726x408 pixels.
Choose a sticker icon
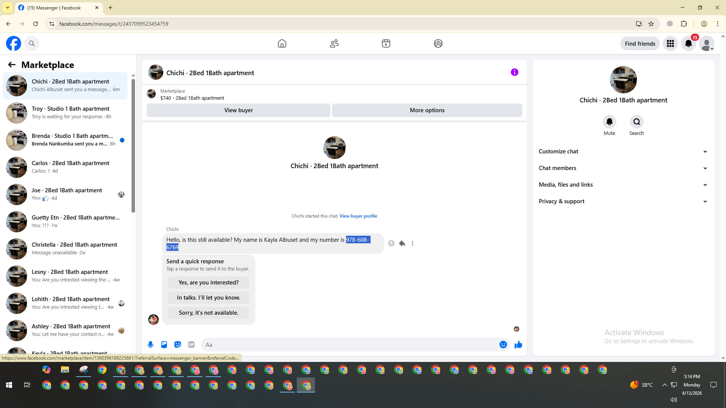click(178, 345)
